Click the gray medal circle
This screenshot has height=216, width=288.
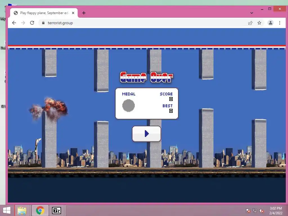pyautogui.click(x=128, y=105)
